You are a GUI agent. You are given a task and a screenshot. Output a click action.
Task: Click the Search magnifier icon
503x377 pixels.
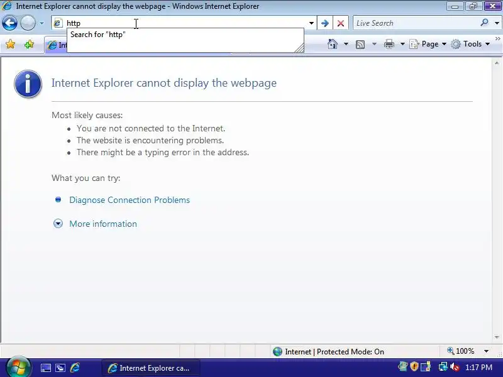pos(484,23)
